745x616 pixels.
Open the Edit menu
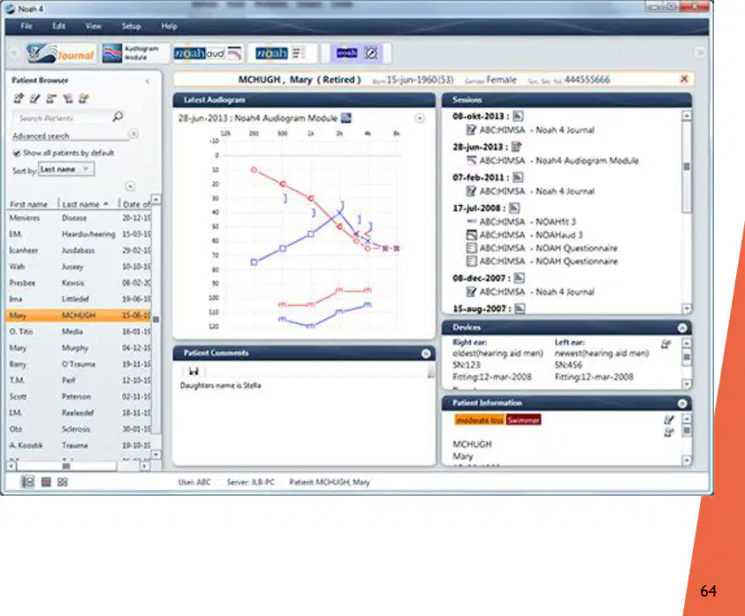pyautogui.click(x=59, y=27)
